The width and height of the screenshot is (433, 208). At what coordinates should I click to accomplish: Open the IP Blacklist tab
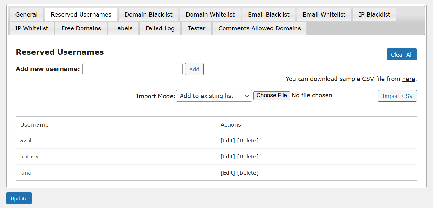[x=374, y=14]
